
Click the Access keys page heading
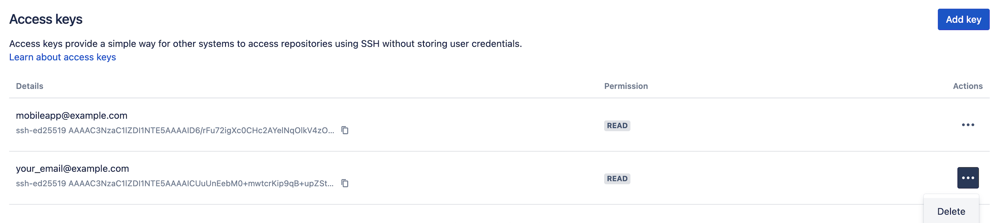tap(46, 19)
